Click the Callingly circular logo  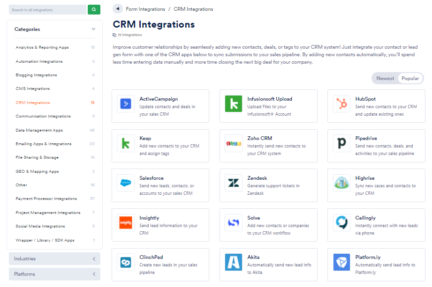341,223
